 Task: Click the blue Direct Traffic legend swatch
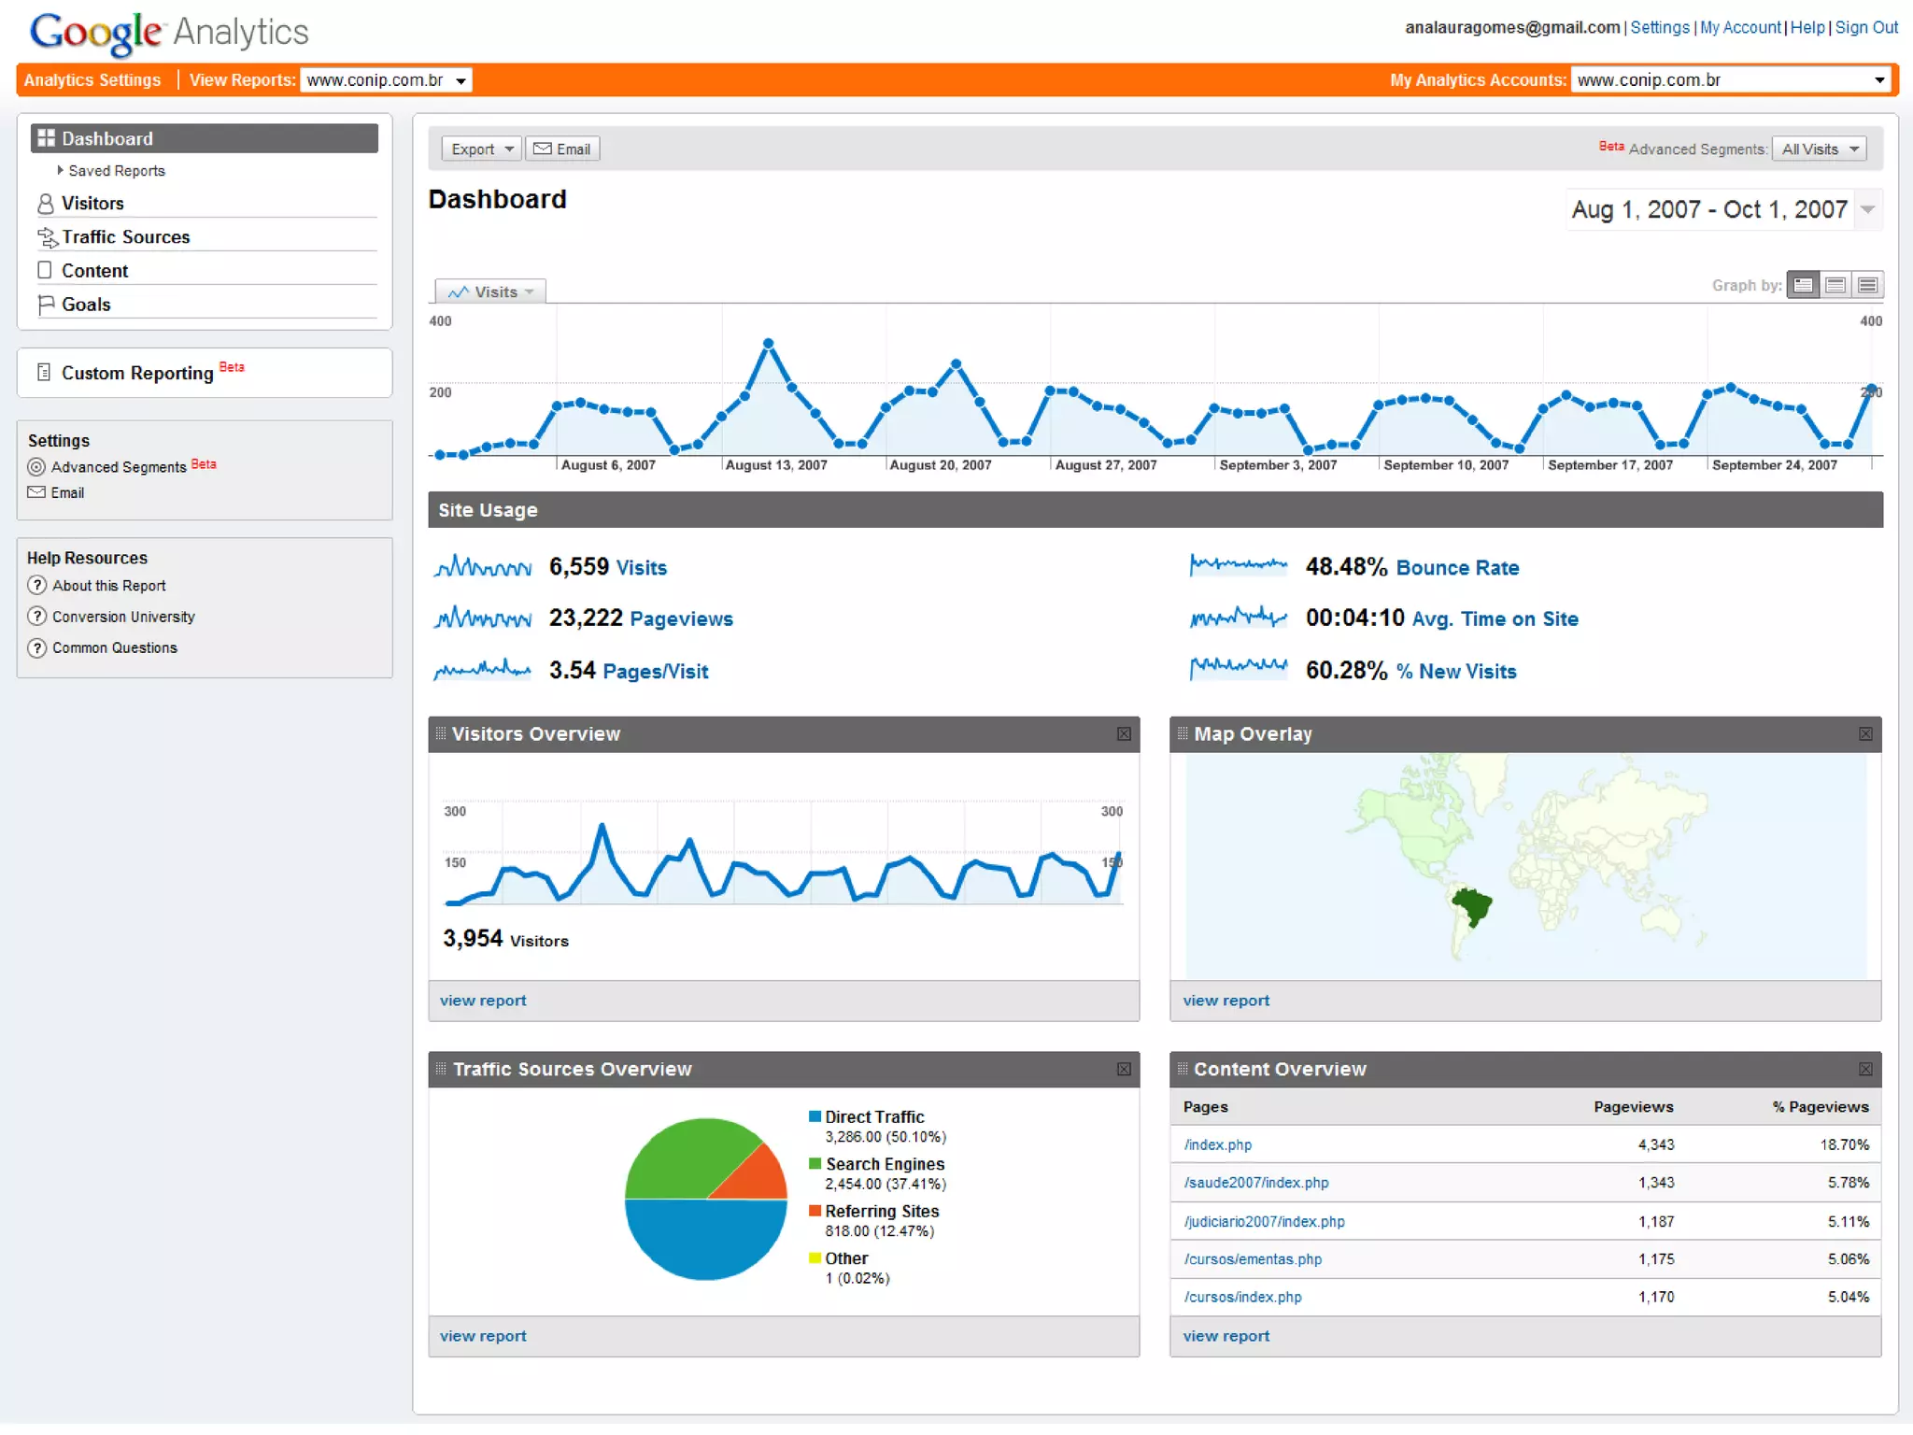coord(815,1116)
